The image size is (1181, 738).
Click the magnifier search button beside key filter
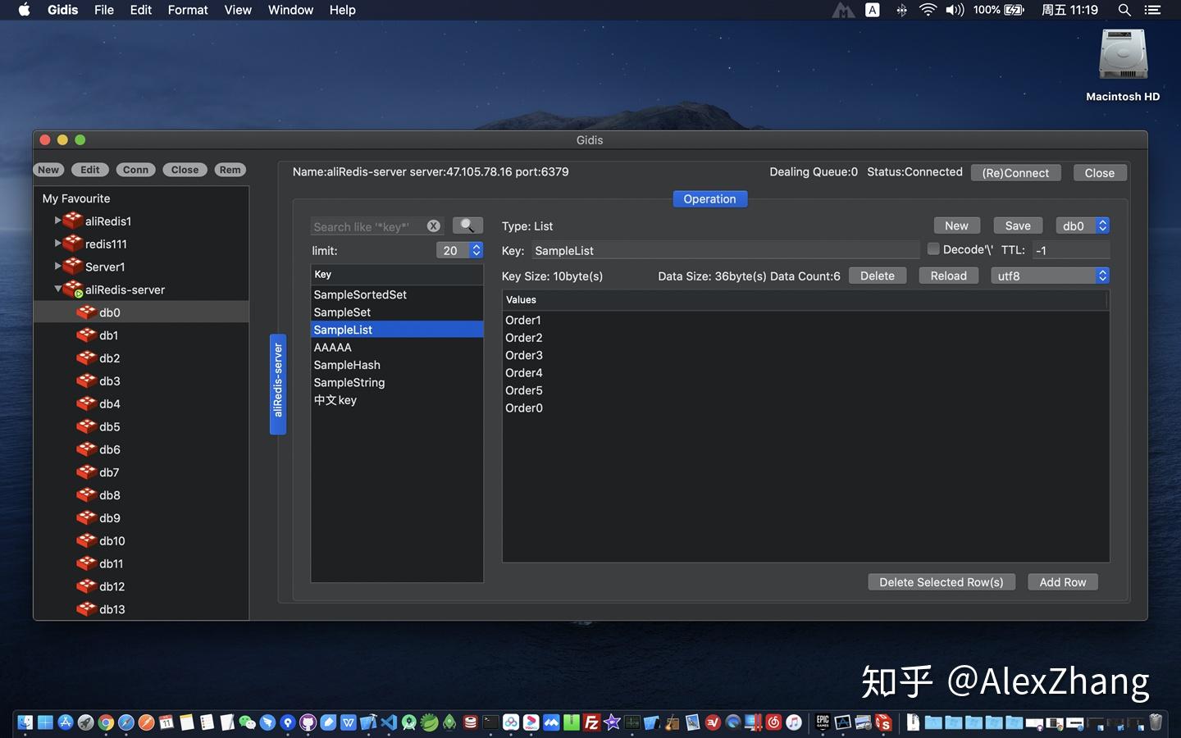[467, 225]
